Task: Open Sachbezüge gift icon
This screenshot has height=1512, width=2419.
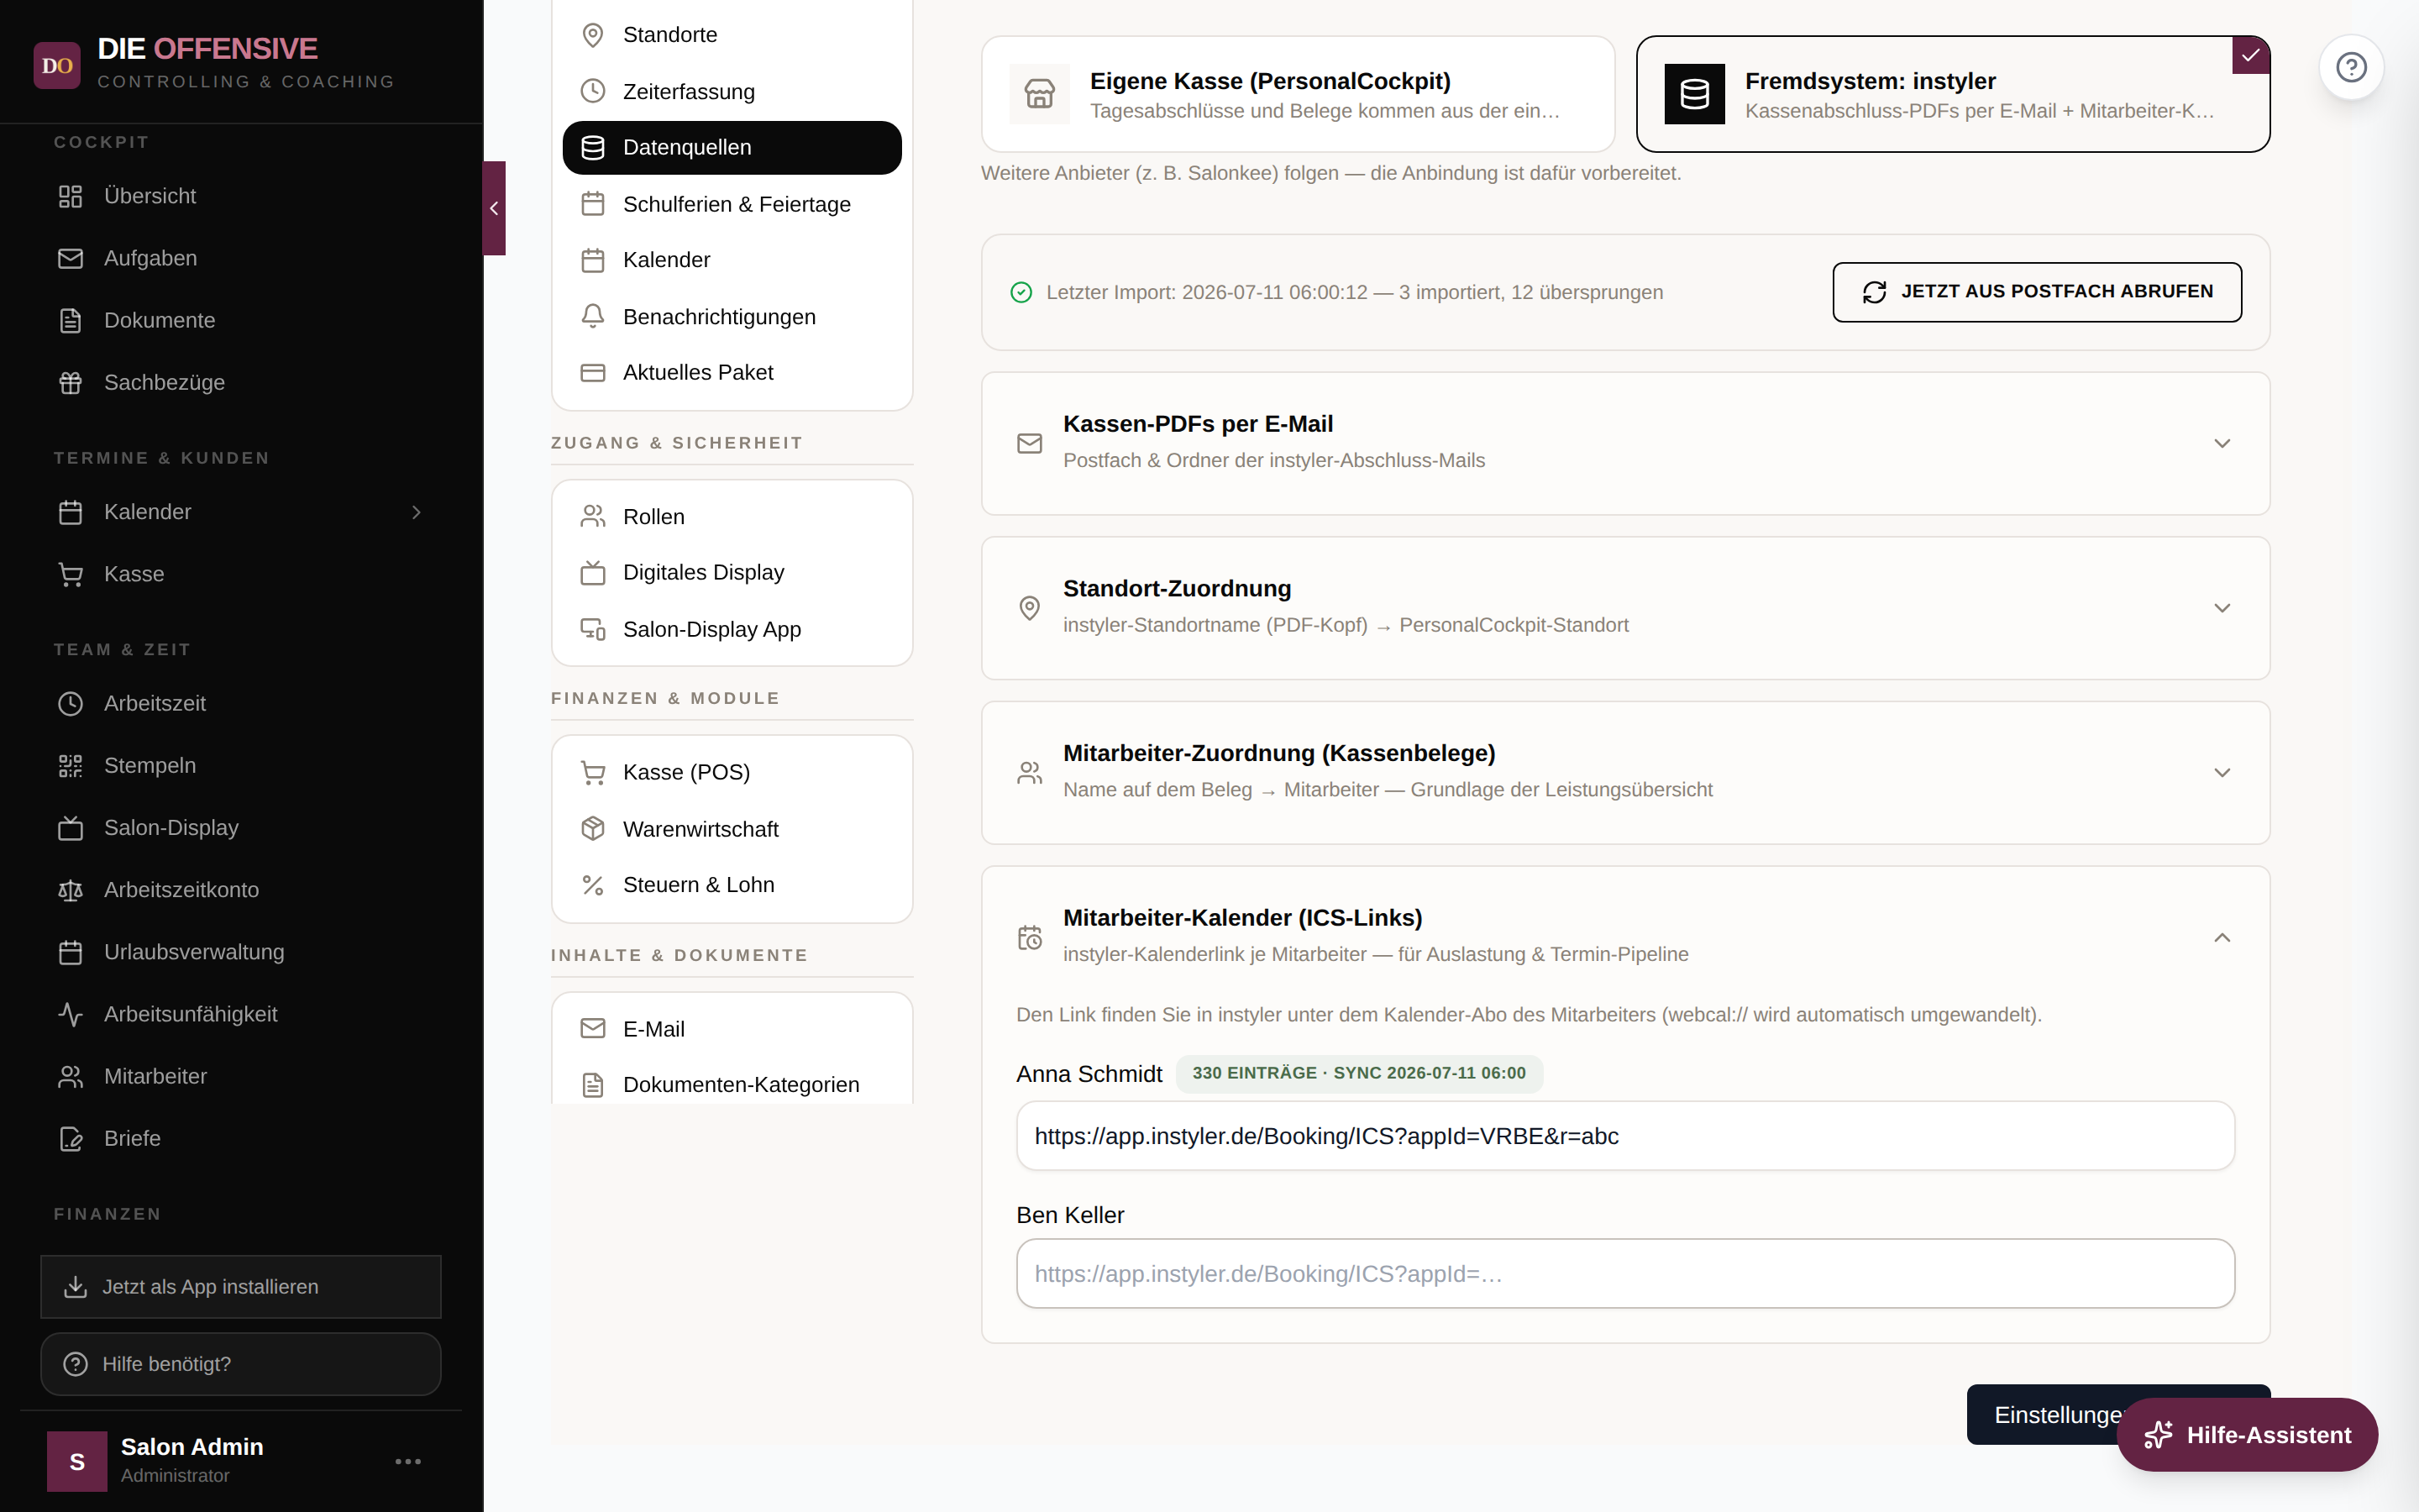Action: pos(70,382)
